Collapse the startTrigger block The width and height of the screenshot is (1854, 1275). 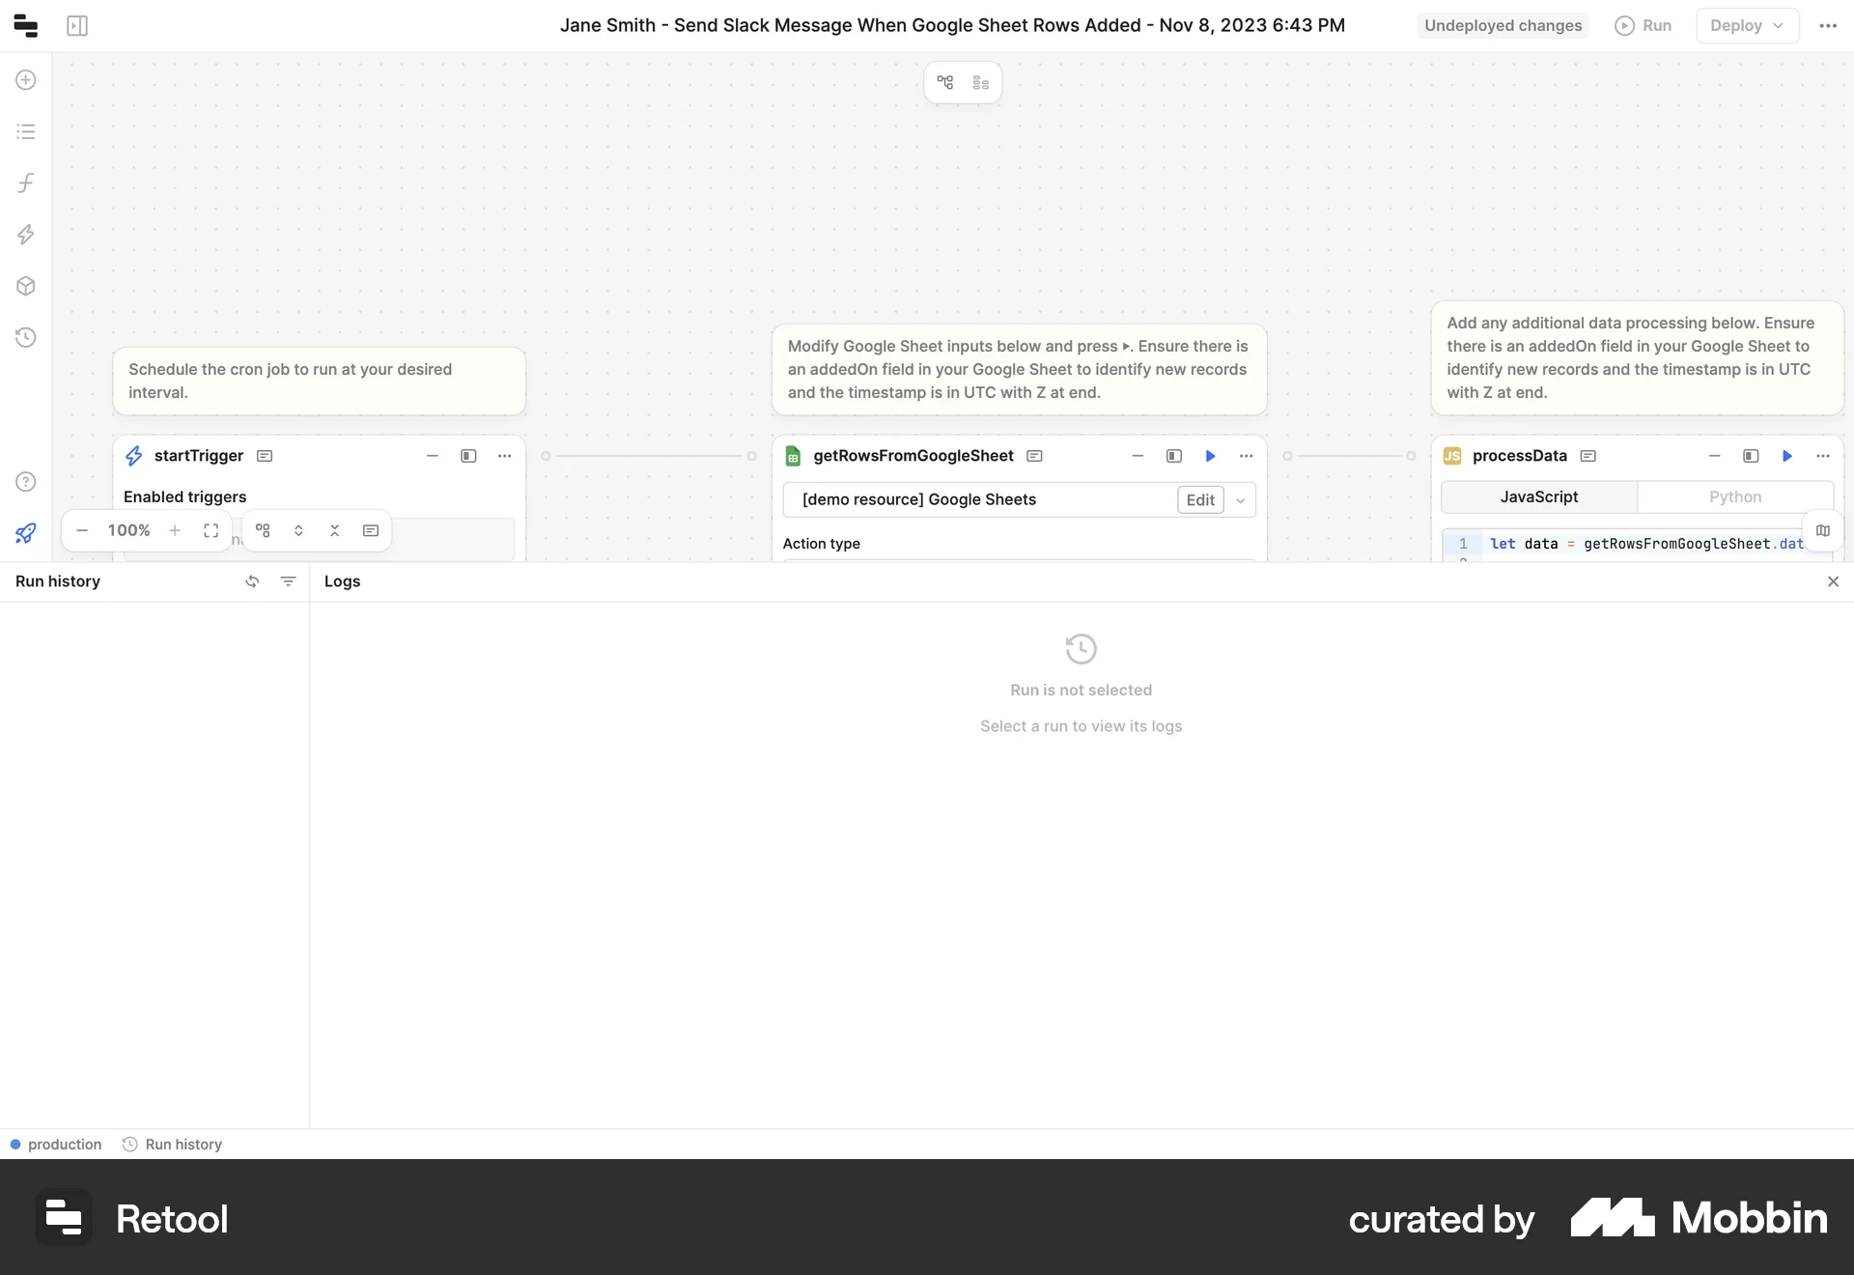pos(432,455)
